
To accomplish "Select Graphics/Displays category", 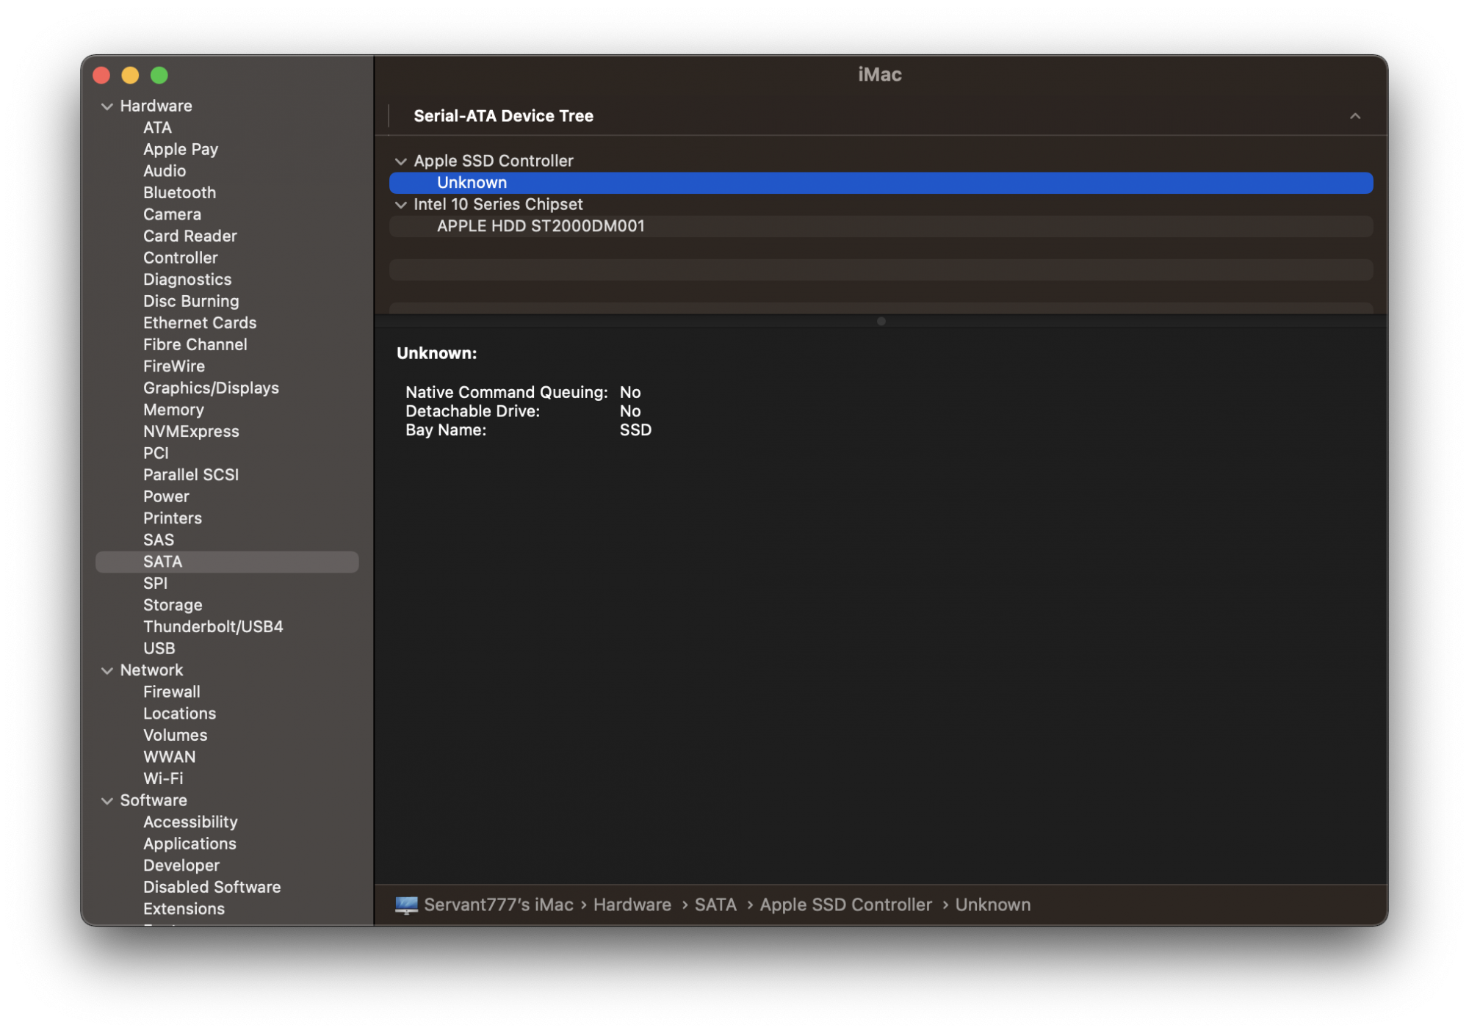I will (x=211, y=388).
